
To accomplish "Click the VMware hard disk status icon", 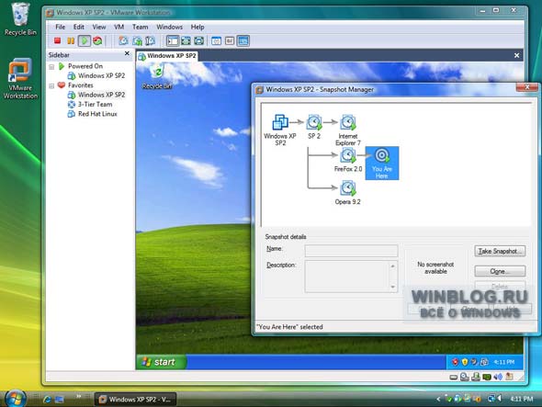I will pos(454,377).
